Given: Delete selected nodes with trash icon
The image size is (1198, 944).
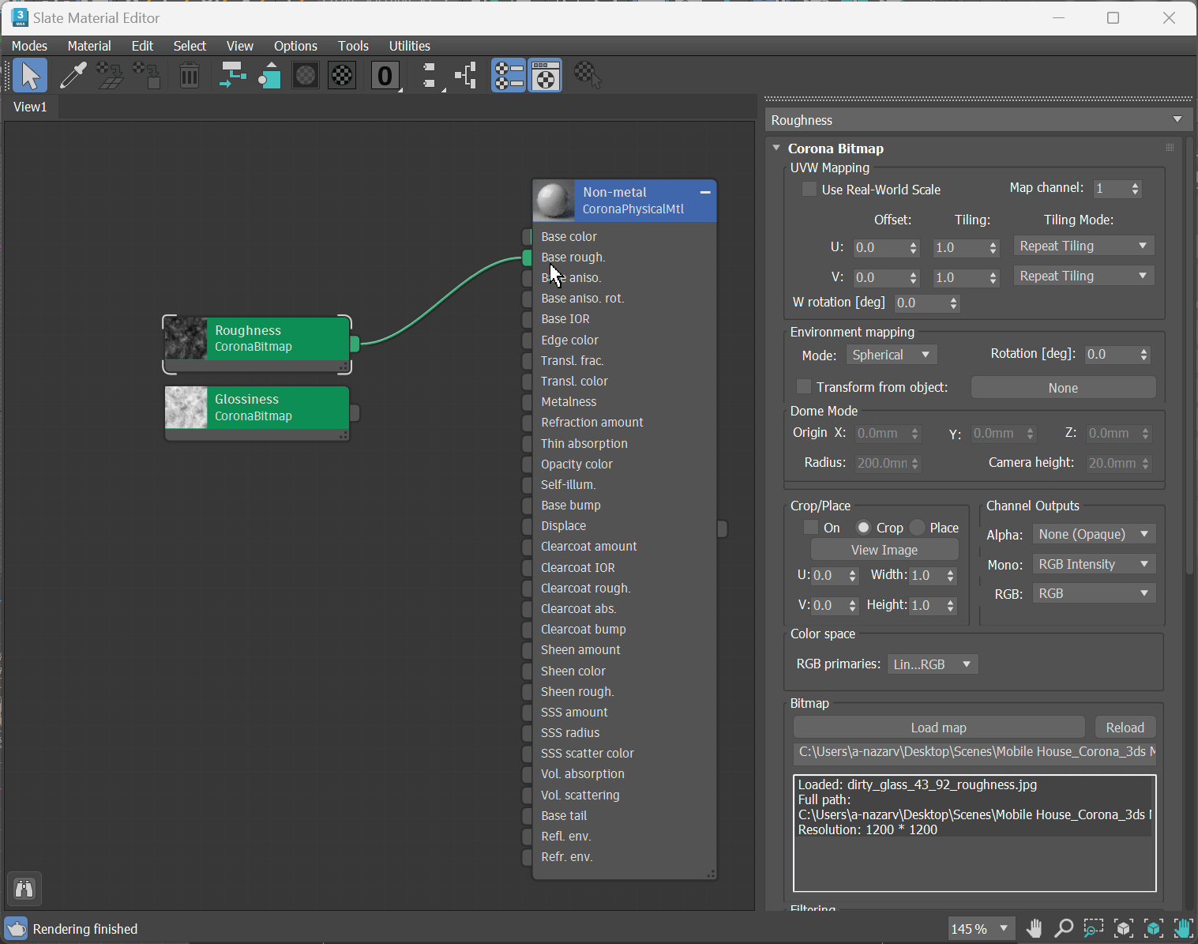Looking at the screenshot, I should pyautogui.click(x=190, y=76).
